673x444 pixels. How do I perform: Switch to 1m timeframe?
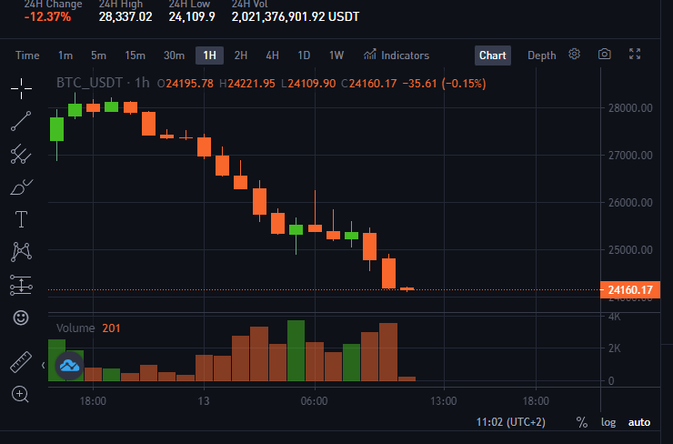point(65,55)
